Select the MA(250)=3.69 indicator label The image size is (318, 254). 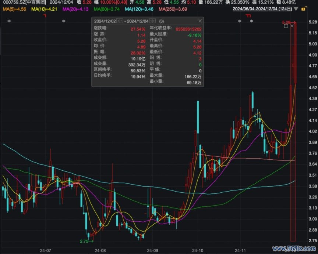click(x=173, y=9)
